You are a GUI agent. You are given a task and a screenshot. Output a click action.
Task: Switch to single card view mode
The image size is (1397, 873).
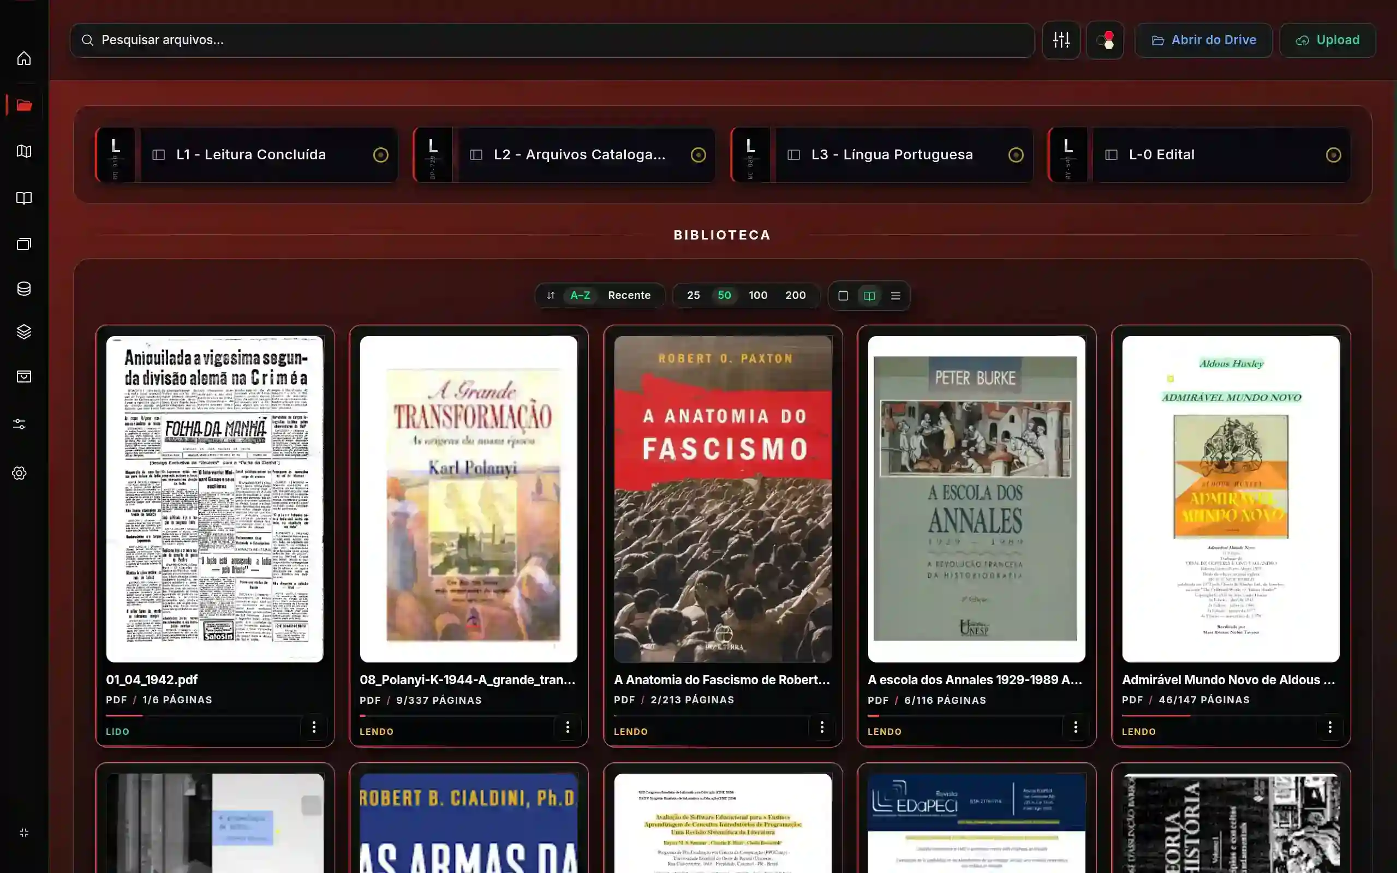843,296
